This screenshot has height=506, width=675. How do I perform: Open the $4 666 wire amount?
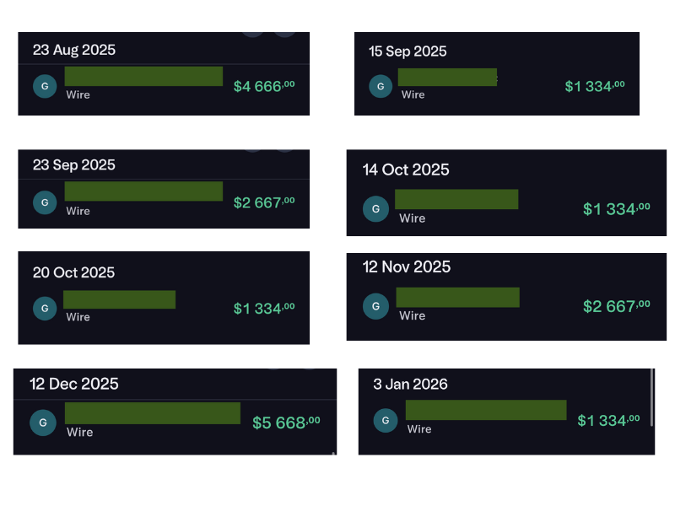264,86
